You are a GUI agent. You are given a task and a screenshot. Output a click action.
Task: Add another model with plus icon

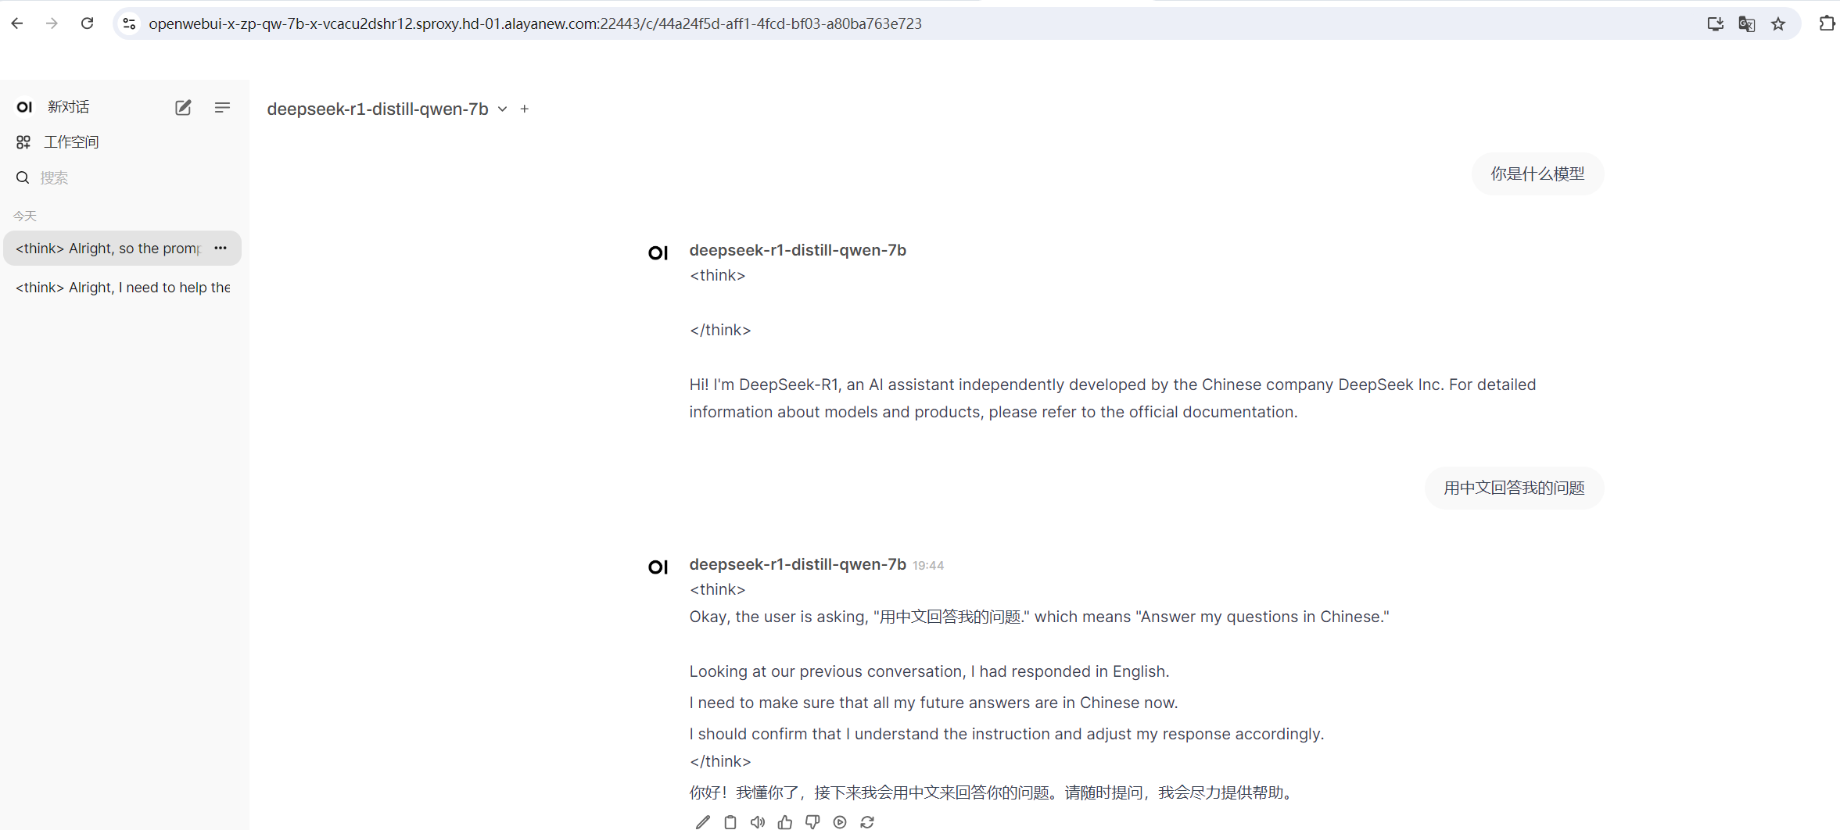[525, 109]
